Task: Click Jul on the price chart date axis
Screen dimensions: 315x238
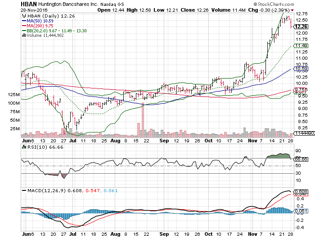Action: coord(72,141)
